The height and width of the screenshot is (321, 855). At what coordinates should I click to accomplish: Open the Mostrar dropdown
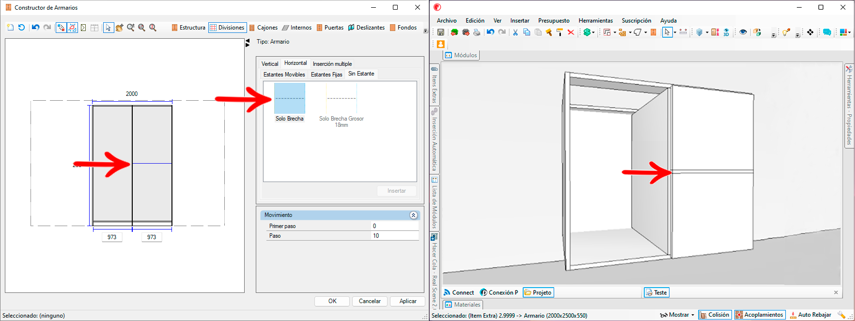click(677, 315)
